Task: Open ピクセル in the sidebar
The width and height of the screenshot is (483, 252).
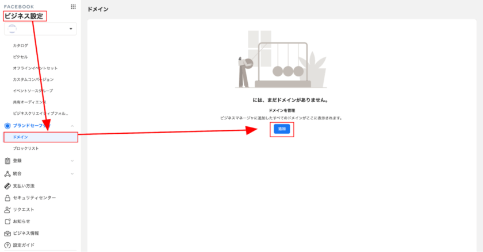Action: coord(20,57)
